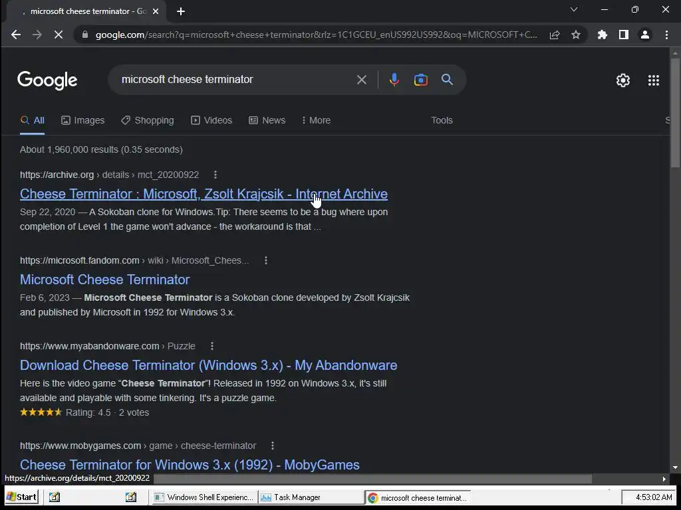Open the search Tools options
This screenshot has width=681, height=510.
pos(442,121)
